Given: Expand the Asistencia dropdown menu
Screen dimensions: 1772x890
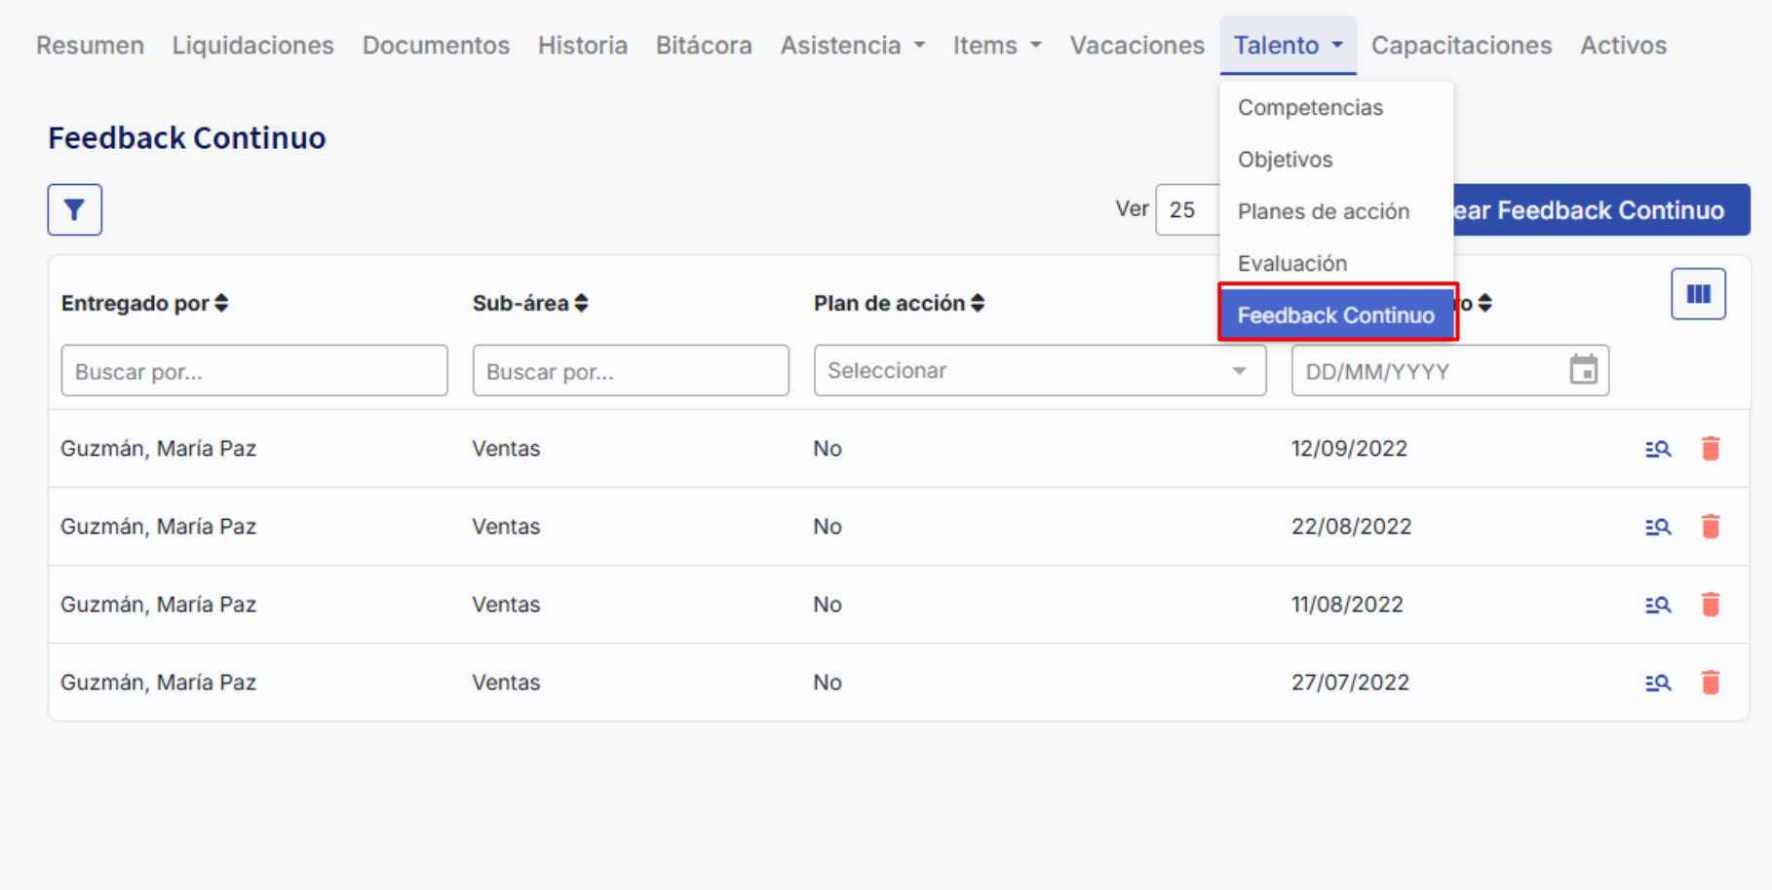Looking at the screenshot, I should pyautogui.click(x=852, y=46).
